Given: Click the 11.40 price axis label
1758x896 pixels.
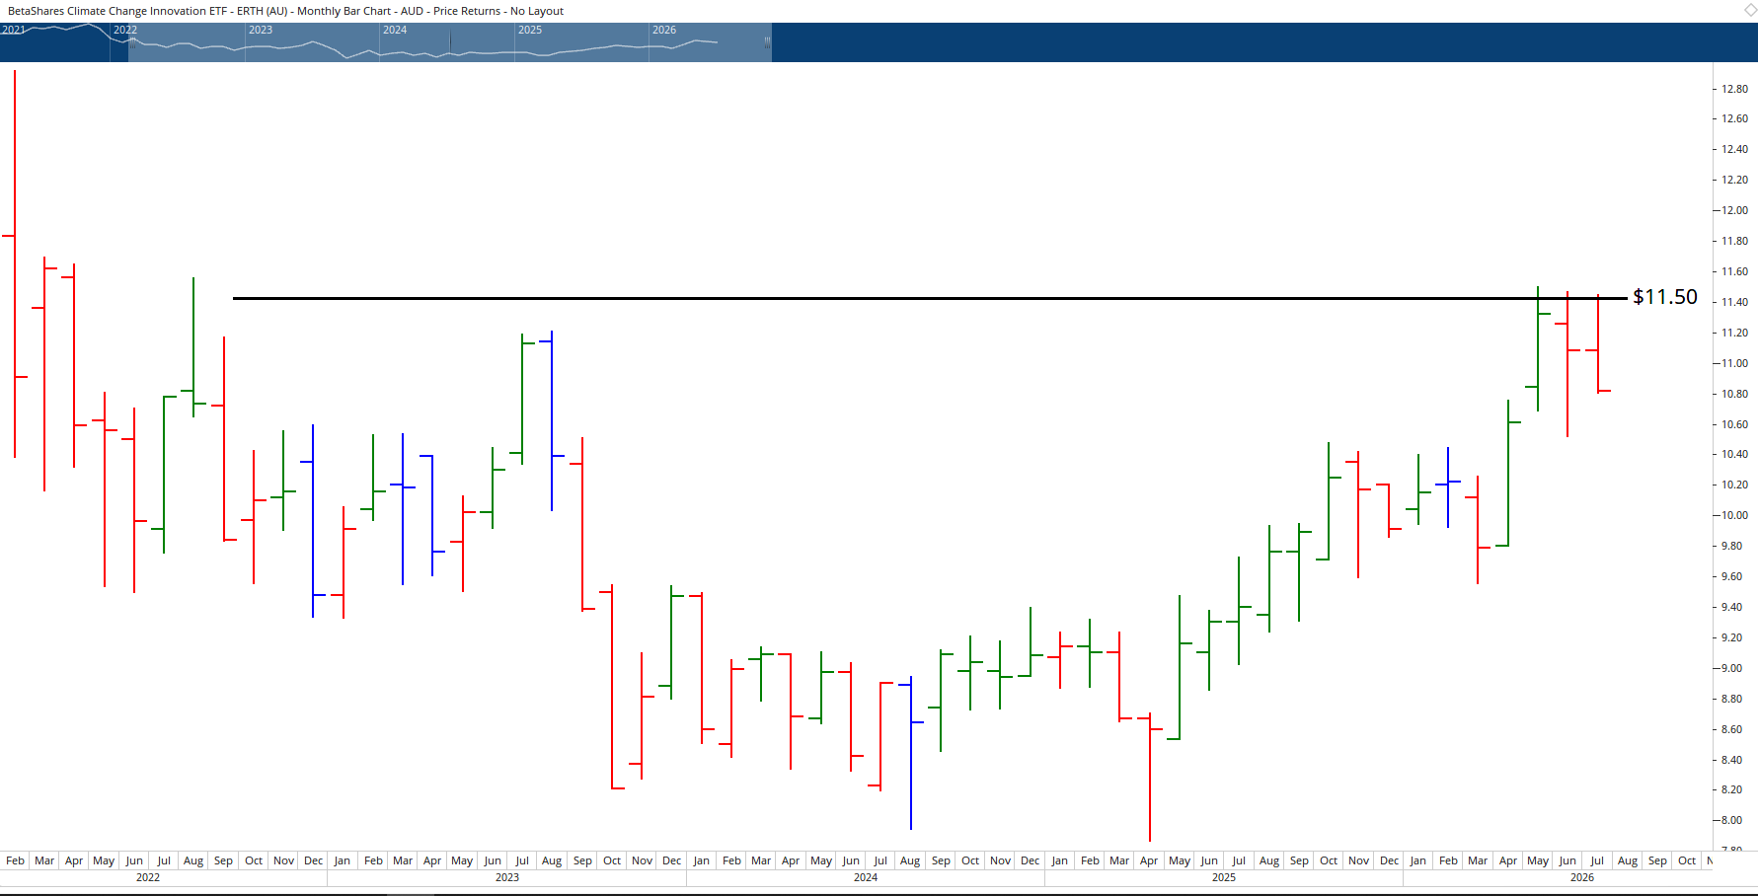Looking at the screenshot, I should coord(1734,302).
